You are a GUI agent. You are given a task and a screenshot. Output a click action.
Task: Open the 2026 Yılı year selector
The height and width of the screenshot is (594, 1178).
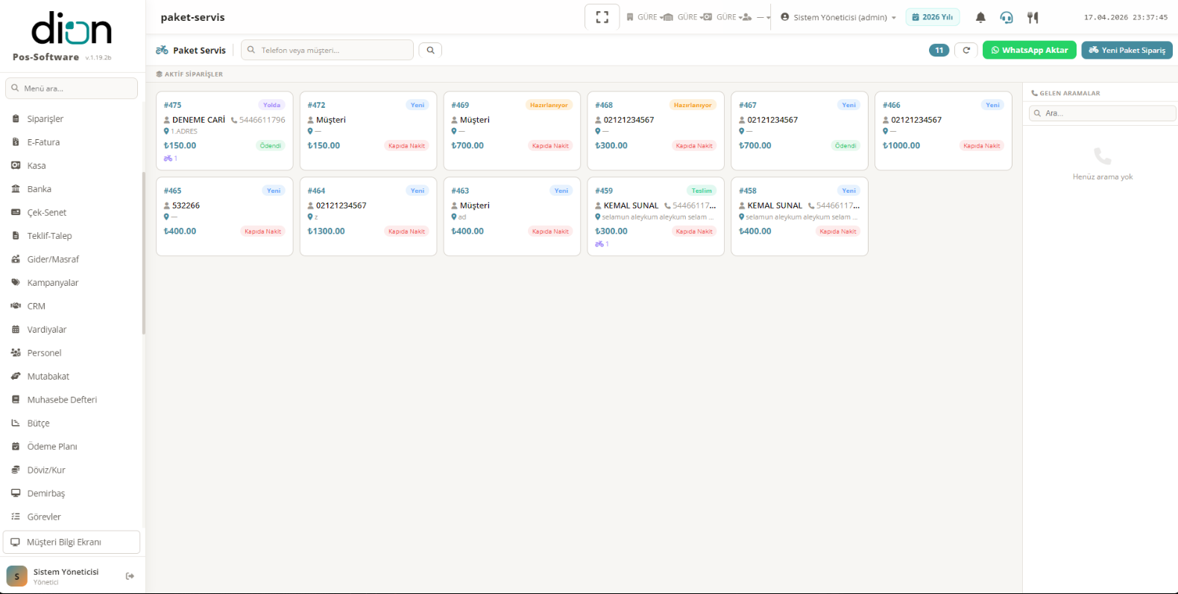(933, 17)
